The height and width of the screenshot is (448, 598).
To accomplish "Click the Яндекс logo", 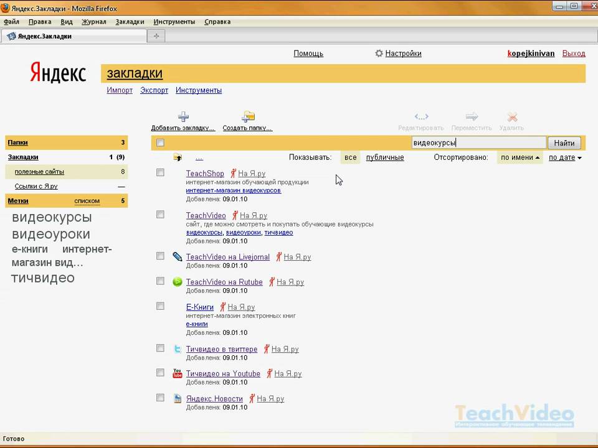I will 58,72.
